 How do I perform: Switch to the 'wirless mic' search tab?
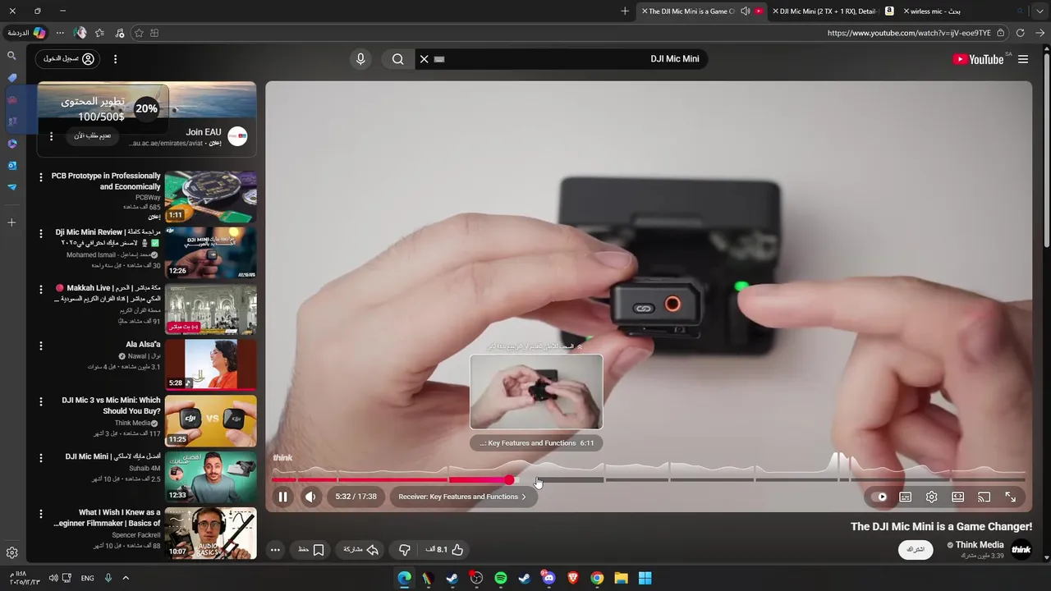(x=932, y=11)
